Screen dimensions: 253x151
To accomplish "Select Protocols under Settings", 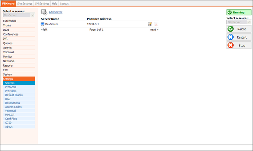I will pos(19,87).
